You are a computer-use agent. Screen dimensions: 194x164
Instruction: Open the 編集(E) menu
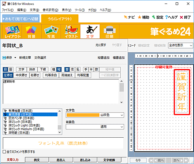pyautogui.click(x=22, y=10)
